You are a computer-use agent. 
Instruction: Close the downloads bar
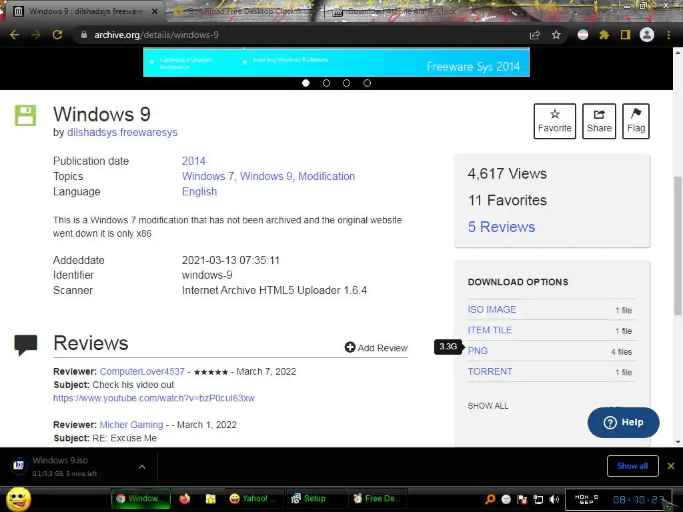(x=671, y=466)
